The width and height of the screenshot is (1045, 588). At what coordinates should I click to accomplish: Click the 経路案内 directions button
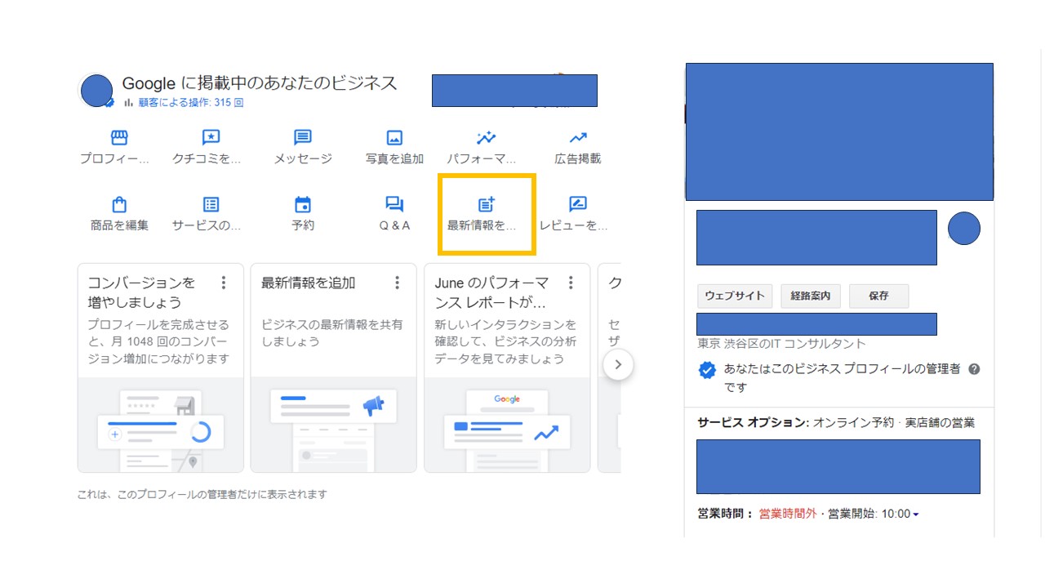click(811, 296)
